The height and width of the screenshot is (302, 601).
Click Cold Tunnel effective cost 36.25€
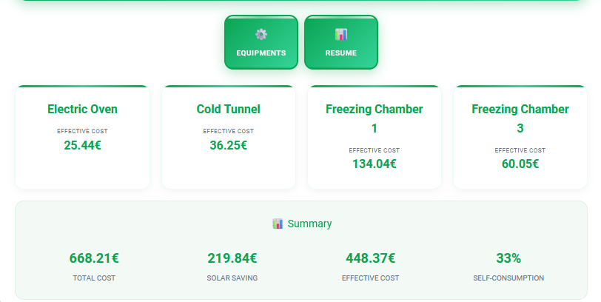[x=229, y=145]
